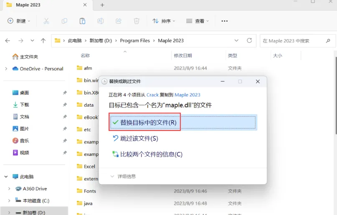The height and width of the screenshot is (215, 337).
Task: Click the Delete trash bin icon
Action: [137, 21]
